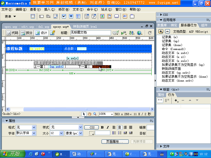Open the Validate Markup menu icon
This screenshot has width=211, height=158.
116,33
